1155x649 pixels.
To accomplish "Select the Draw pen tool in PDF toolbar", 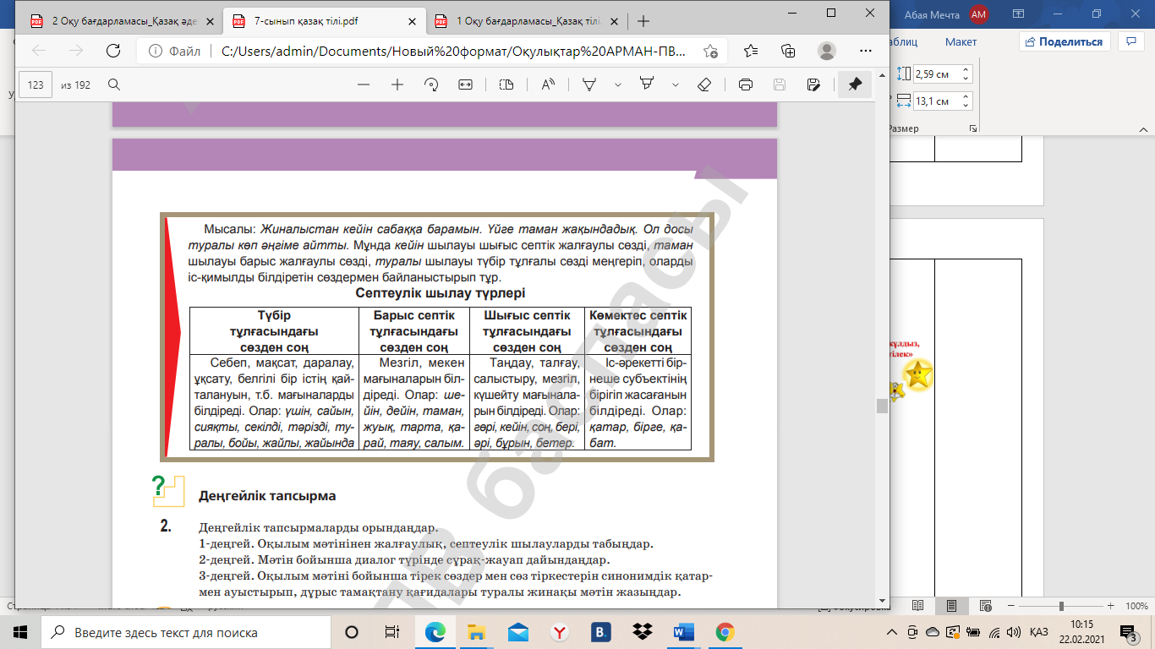I will (591, 85).
